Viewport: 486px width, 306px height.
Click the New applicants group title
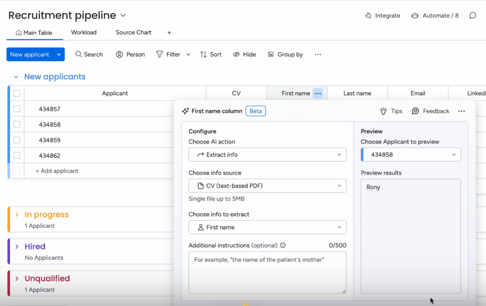(x=55, y=77)
